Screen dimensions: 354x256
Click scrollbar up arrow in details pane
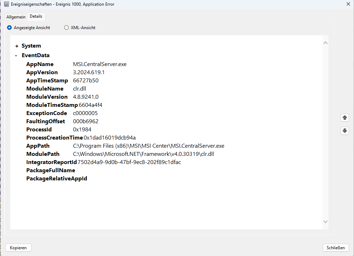[x=325, y=43]
